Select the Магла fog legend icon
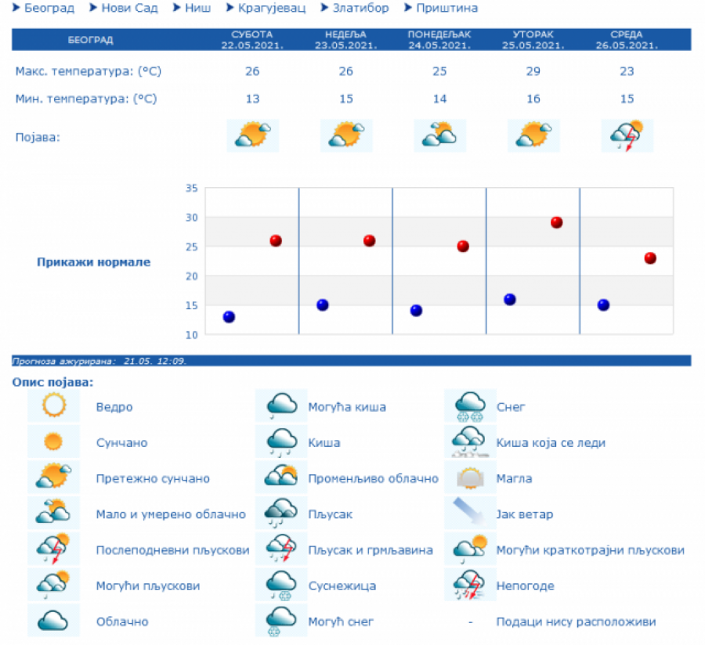This screenshot has width=705, height=645. tap(470, 477)
